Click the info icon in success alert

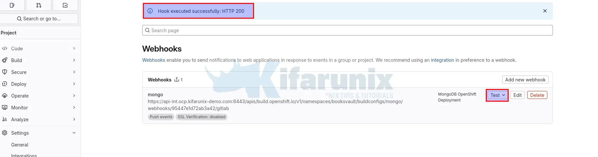coord(150,11)
